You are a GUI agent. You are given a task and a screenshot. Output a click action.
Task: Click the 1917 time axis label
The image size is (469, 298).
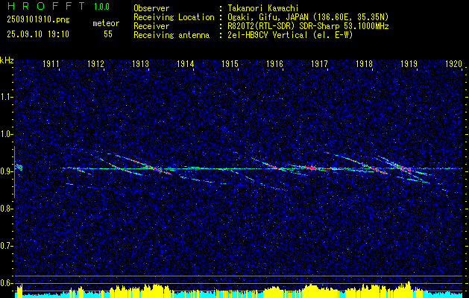(319, 63)
